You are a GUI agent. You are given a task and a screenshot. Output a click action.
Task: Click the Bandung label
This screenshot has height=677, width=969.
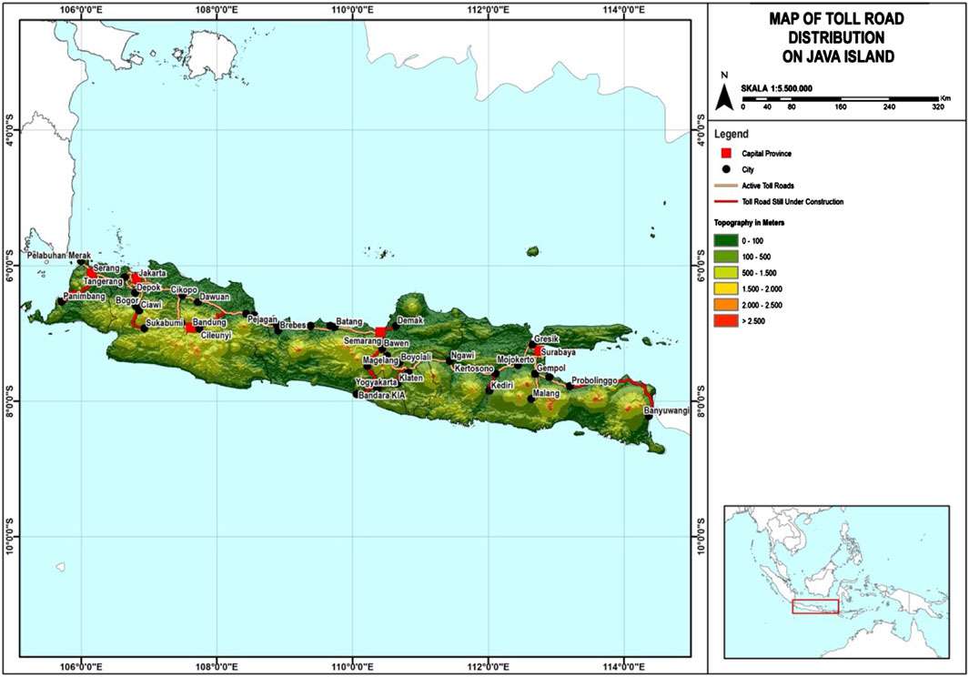(x=209, y=323)
